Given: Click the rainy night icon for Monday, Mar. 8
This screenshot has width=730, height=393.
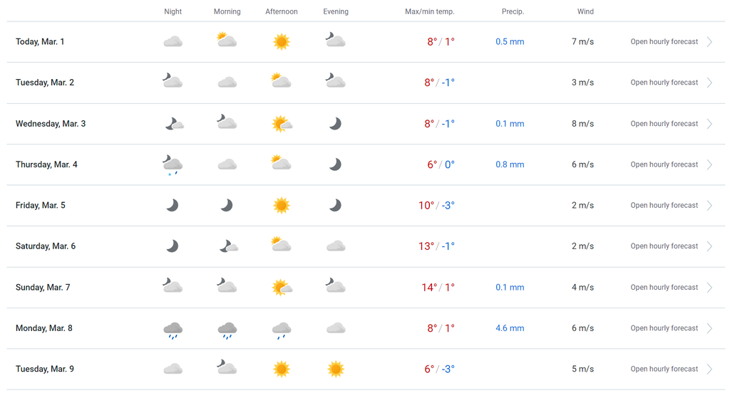Looking at the screenshot, I should 173,330.
